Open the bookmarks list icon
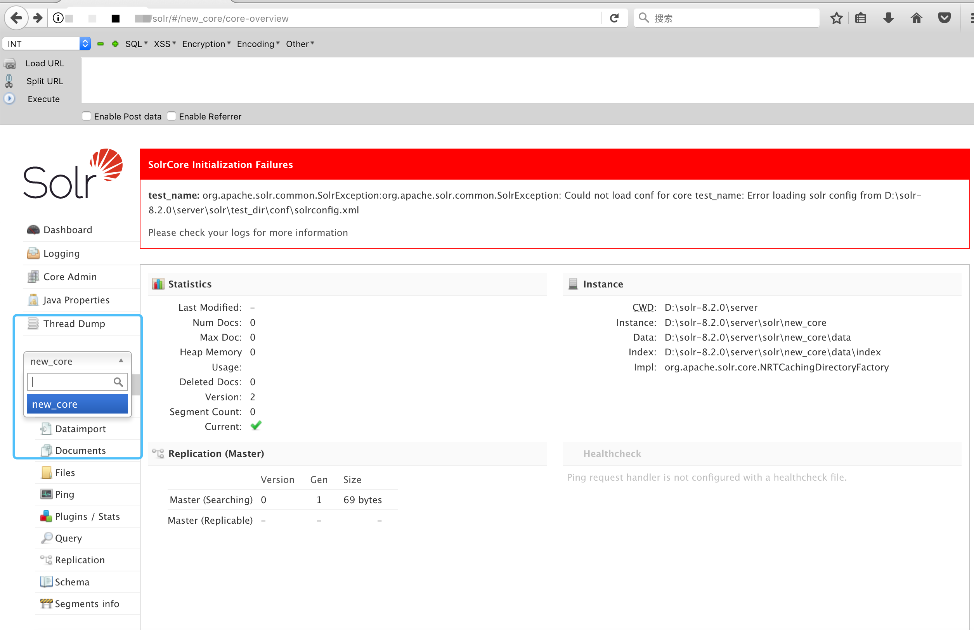Screen dimensions: 974x630 [x=861, y=18]
